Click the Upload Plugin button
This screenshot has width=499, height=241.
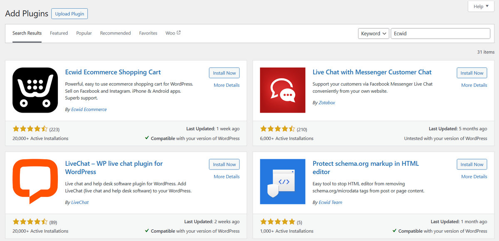[69, 14]
